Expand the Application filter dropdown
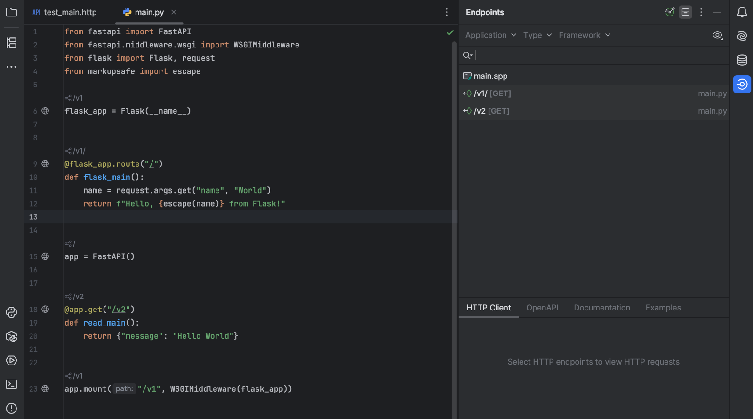 tap(490, 35)
